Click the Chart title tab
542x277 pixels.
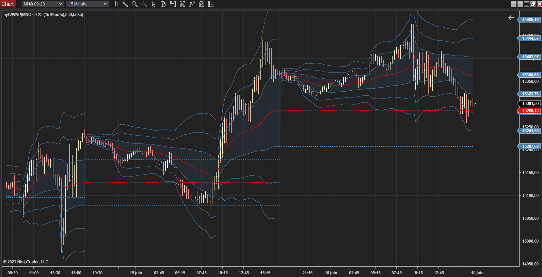[x=7, y=4]
